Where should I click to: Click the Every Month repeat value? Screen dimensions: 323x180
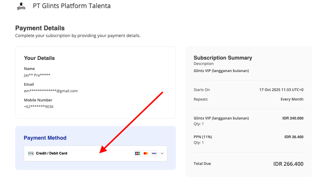292,99
